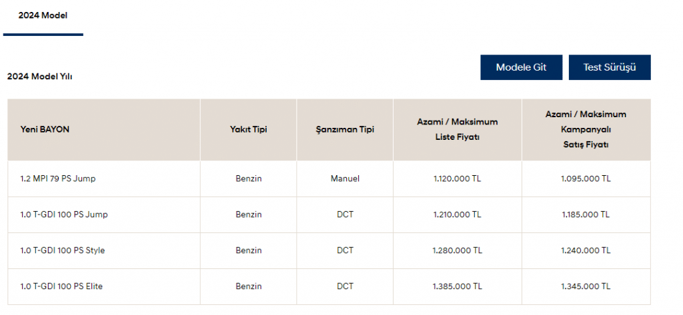
Task: Click the Kampanyalı Satış Fiyatı column header
Action: [x=586, y=130]
